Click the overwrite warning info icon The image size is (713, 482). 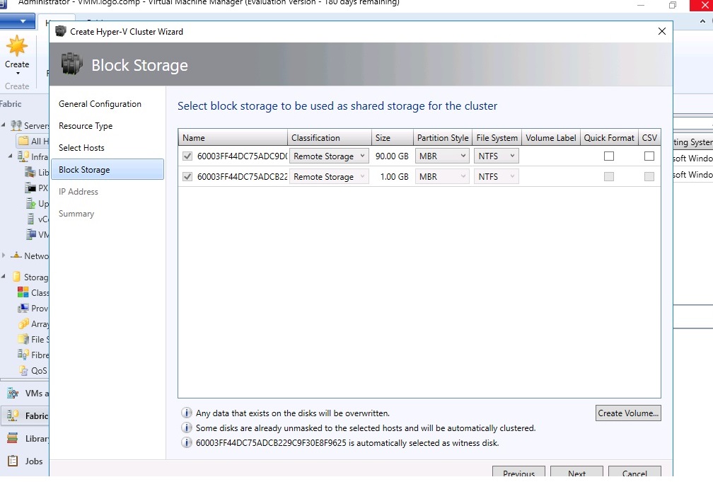187,413
